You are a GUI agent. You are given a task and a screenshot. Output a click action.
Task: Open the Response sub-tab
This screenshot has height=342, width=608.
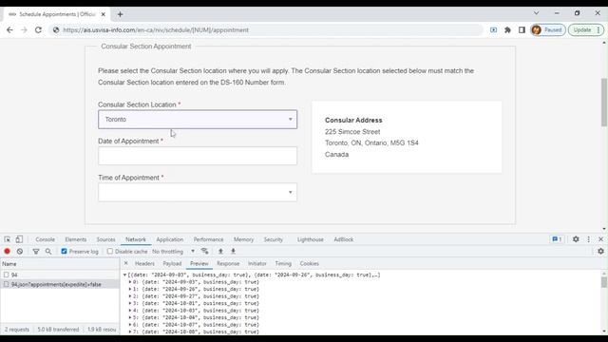pos(228,264)
